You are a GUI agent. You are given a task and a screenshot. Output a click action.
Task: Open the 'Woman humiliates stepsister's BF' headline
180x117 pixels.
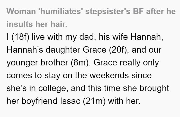[x=91, y=12]
